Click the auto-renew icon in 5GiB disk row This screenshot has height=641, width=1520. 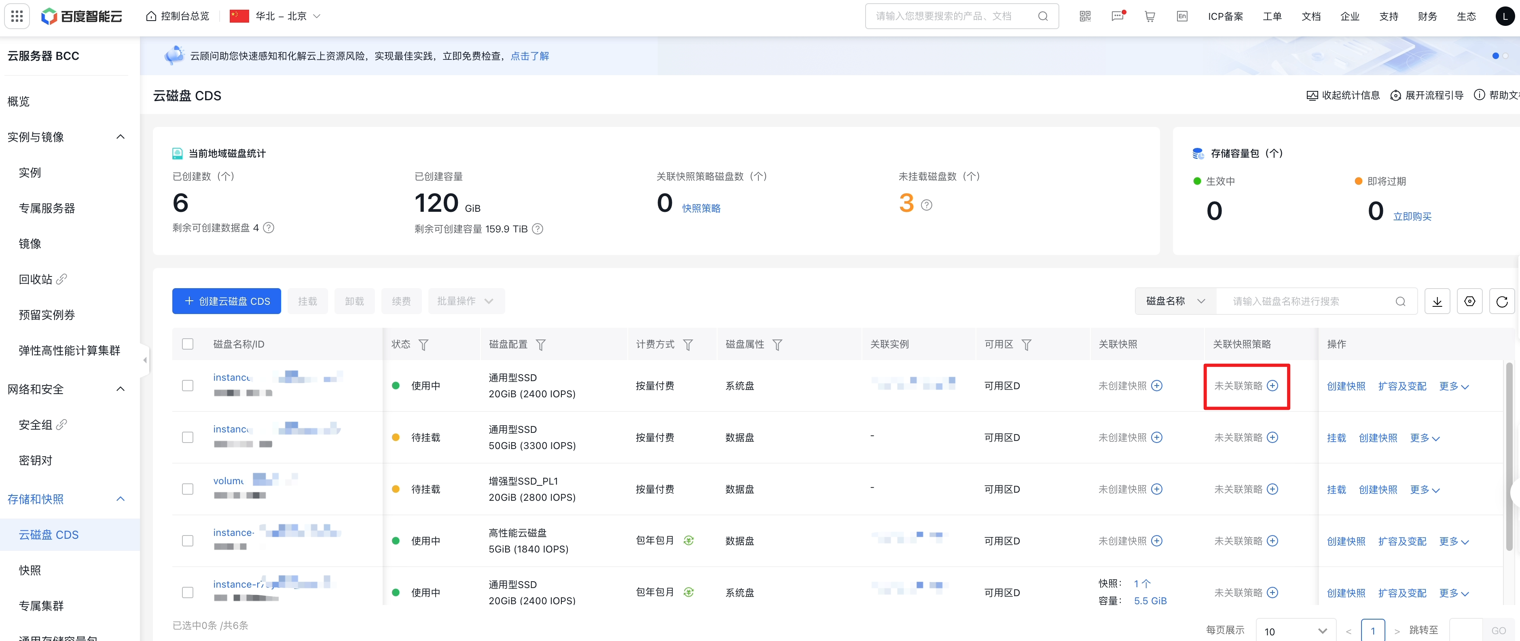[688, 540]
